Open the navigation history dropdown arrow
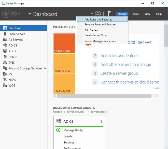 pos(19,14)
